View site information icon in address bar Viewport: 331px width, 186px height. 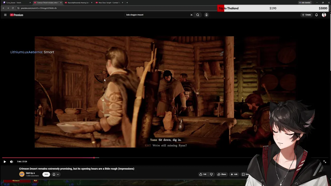click(18, 8)
